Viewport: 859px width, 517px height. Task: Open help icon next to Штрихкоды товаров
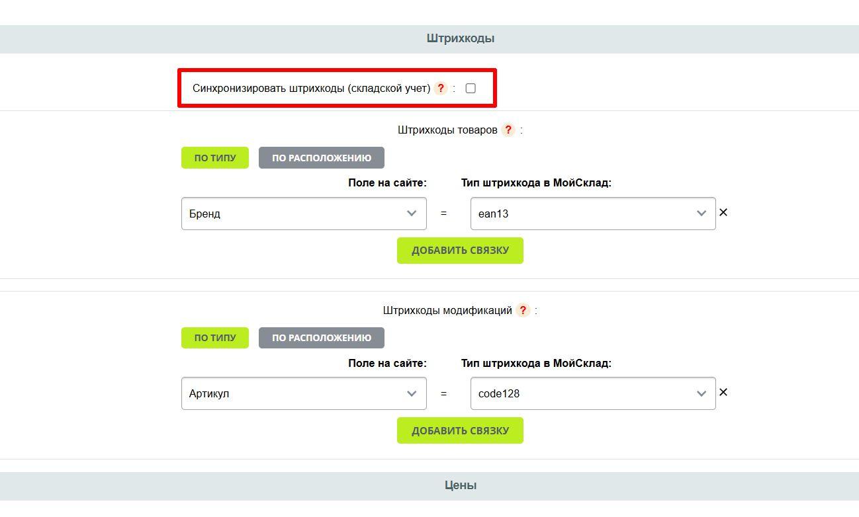508,130
